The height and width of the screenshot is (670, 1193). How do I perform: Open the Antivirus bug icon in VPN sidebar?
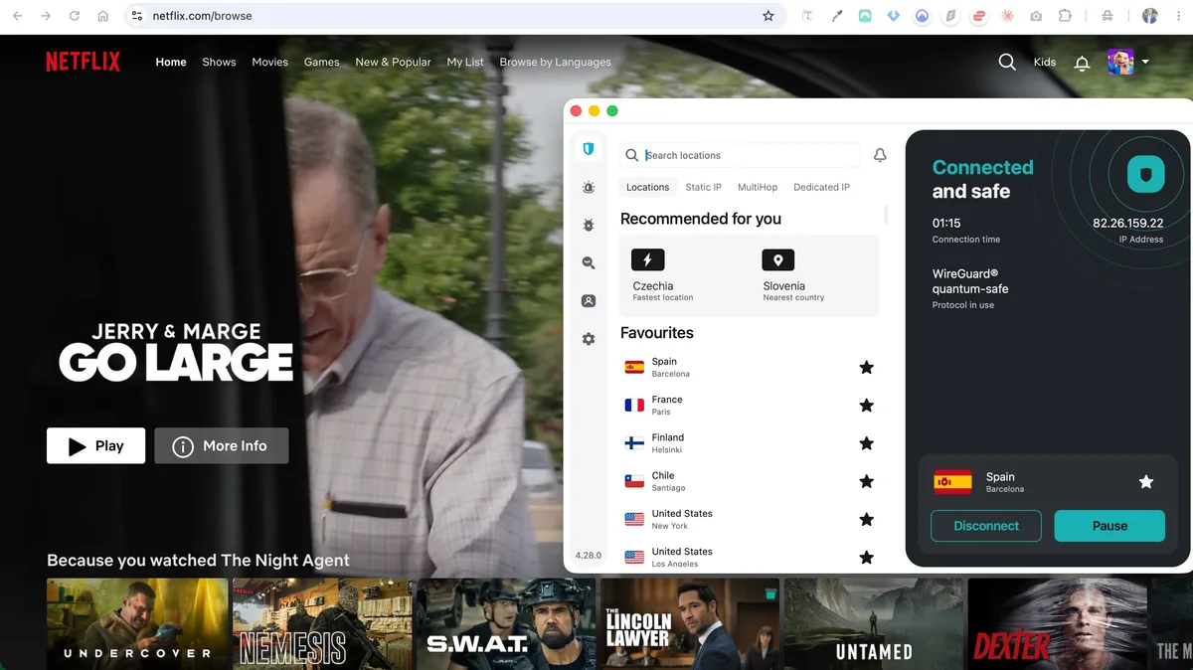pos(589,225)
